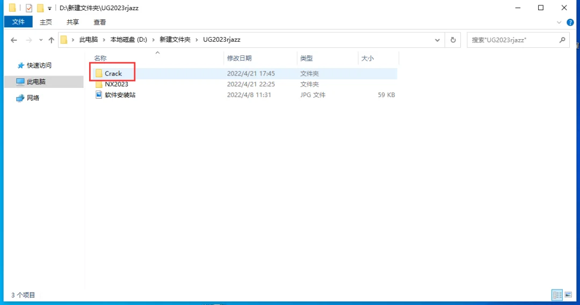Click the Forward navigation arrow

coord(28,40)
